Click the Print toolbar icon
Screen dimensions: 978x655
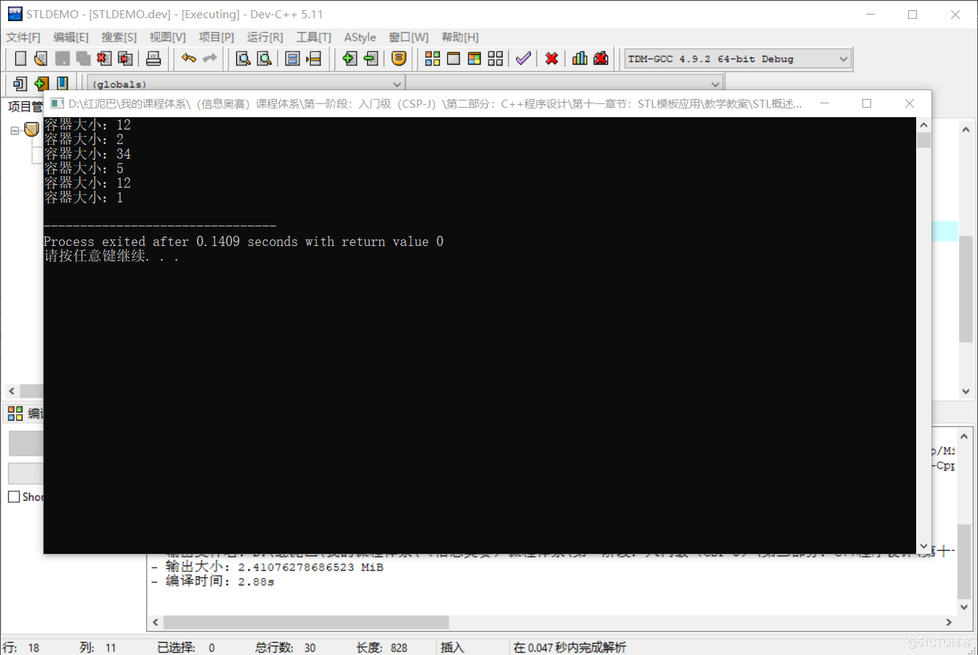[x=153, y=59]
